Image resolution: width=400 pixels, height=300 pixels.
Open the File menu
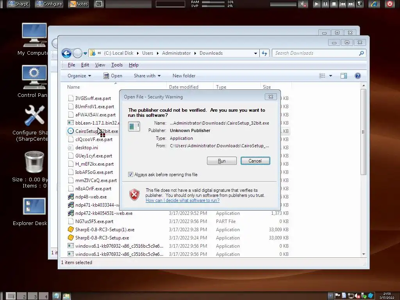(71, 65)
